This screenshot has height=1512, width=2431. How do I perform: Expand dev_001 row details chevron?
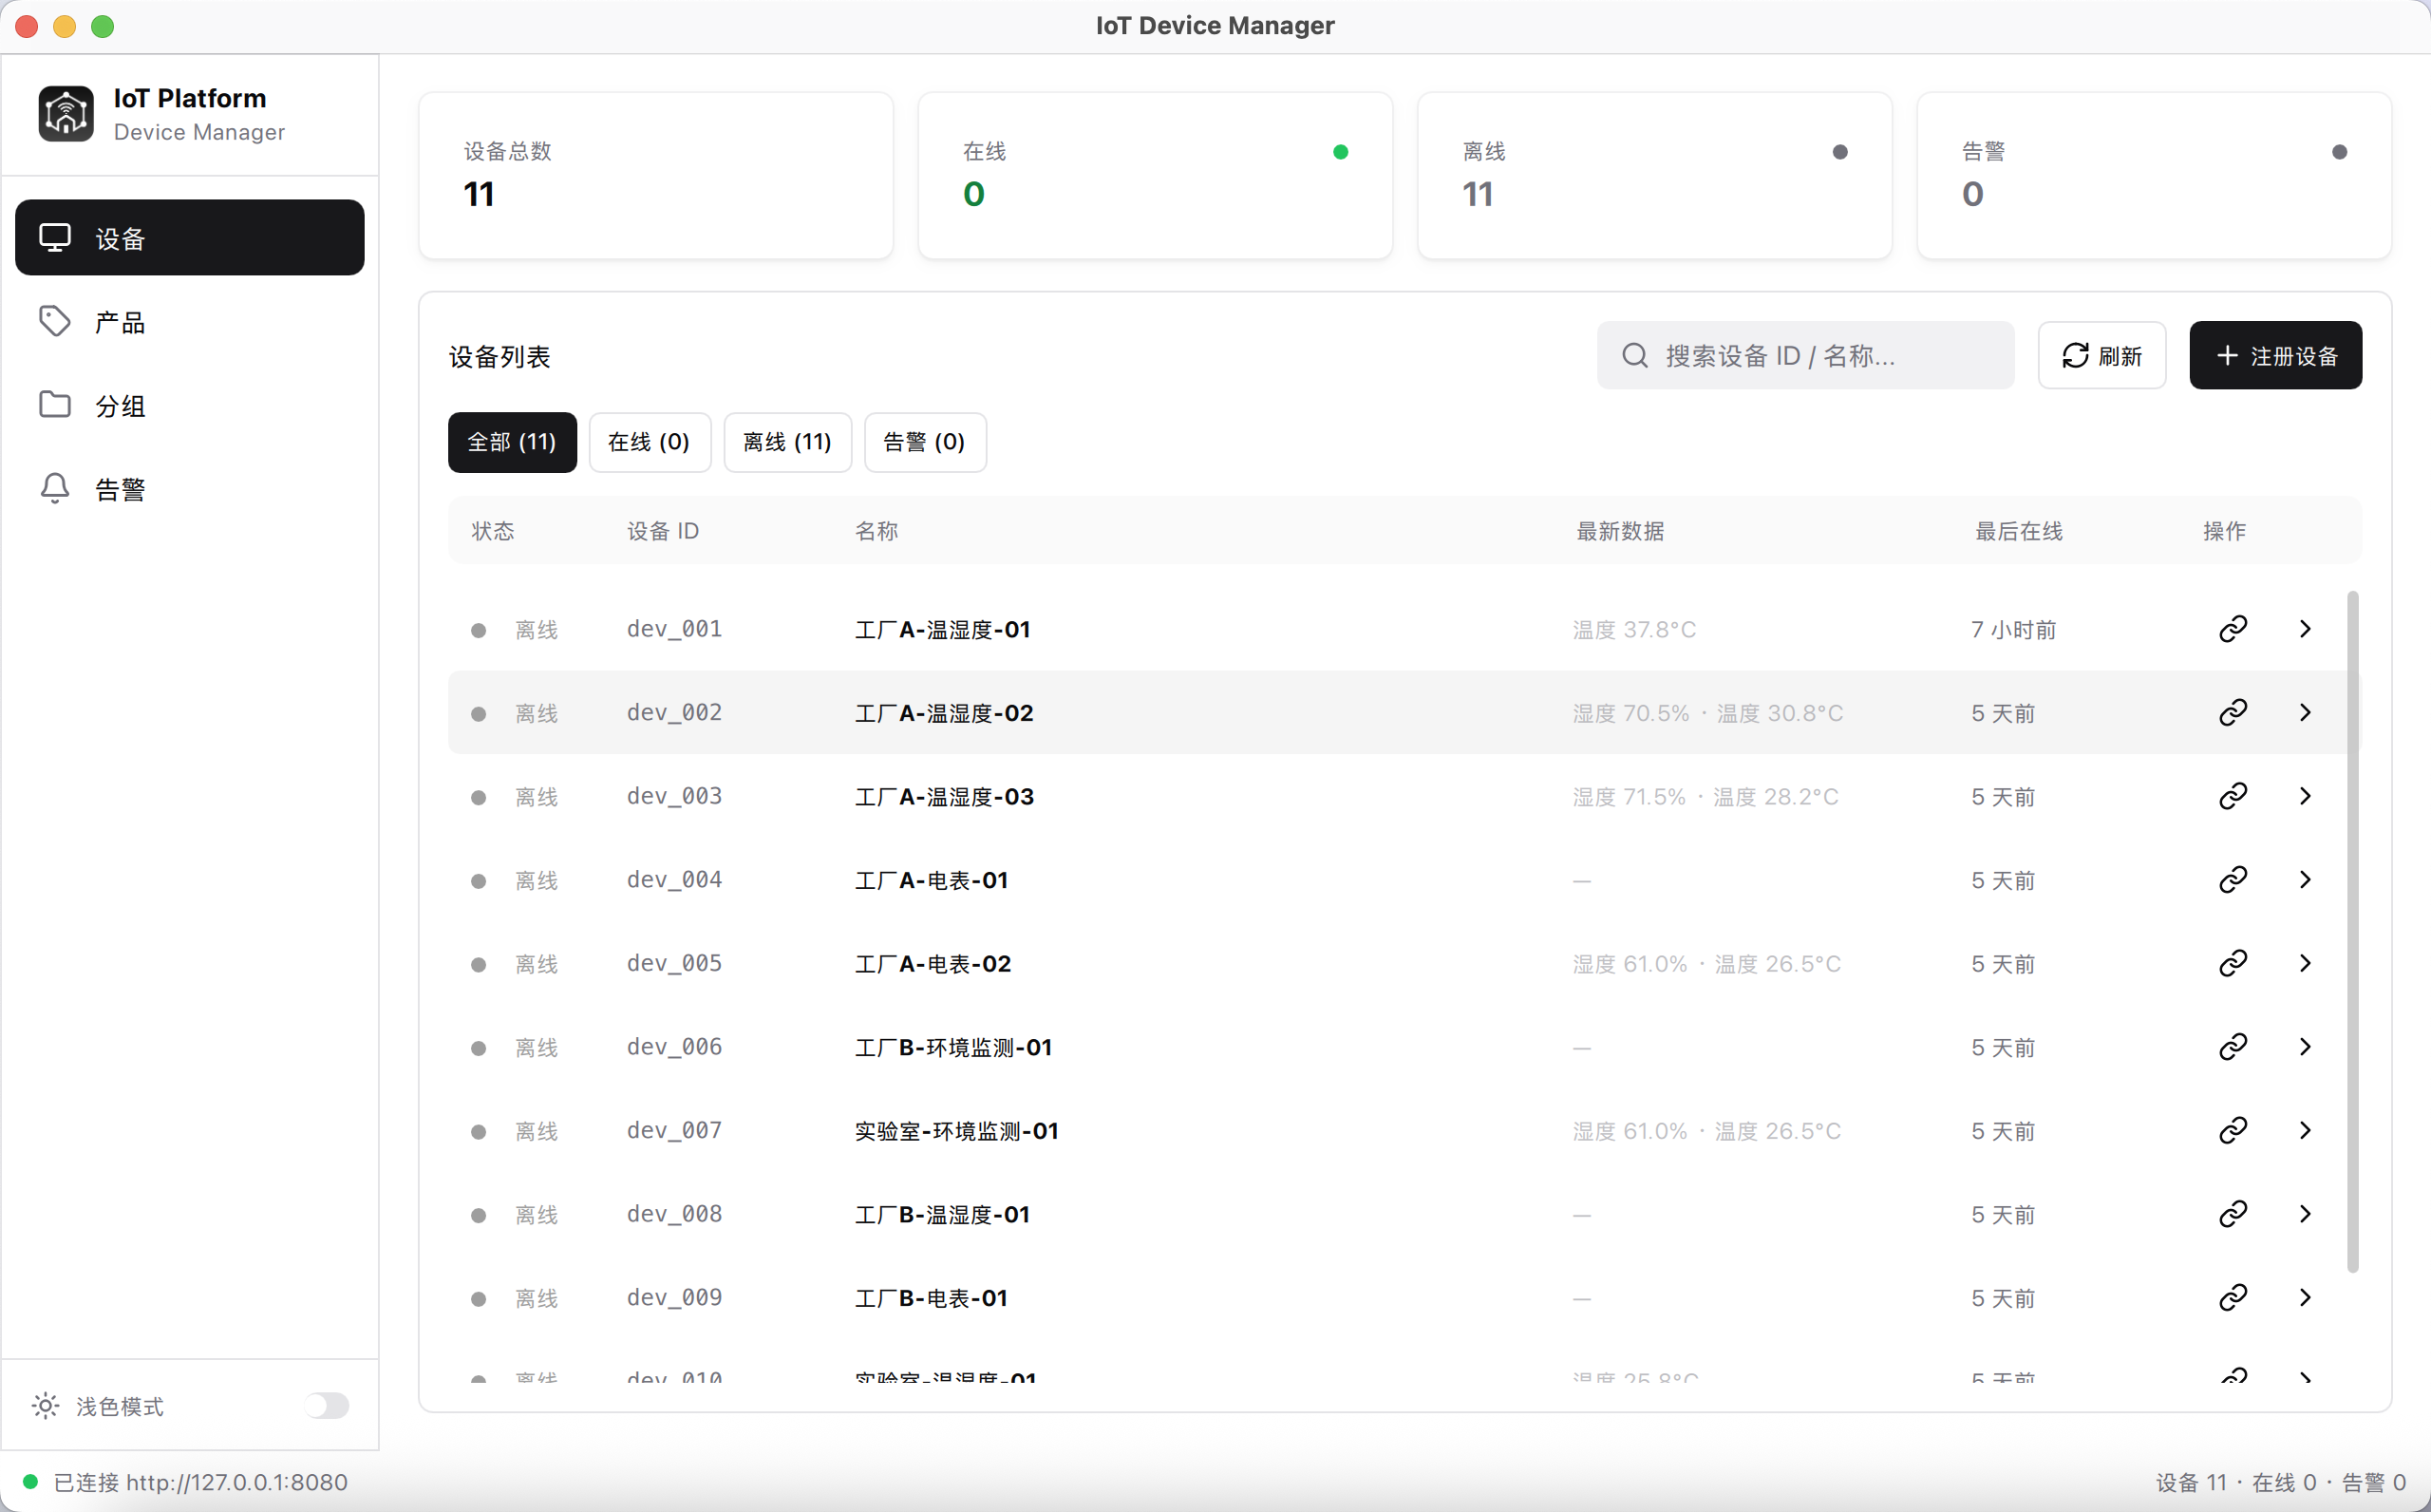click(x=2305, y=629)
